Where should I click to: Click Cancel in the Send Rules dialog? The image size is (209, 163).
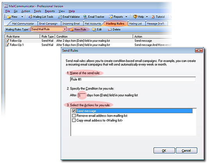tap(186, 151)
